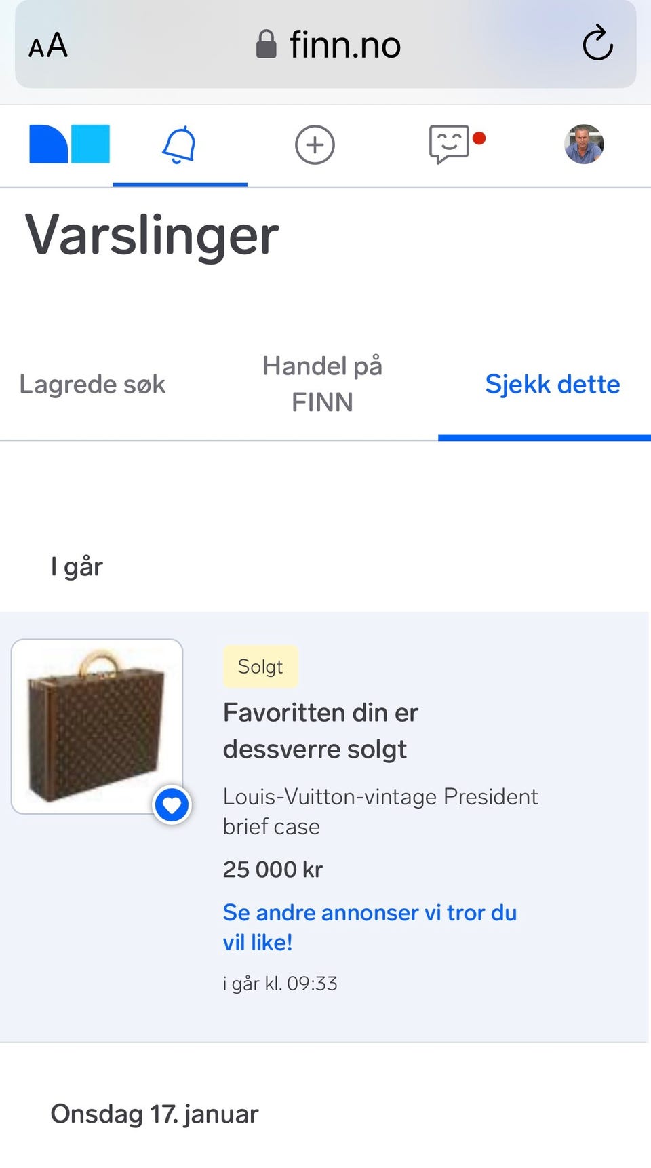
Task: Tap the Louis-Vuitton-vintage President brief case text
Action: point(380,811)
